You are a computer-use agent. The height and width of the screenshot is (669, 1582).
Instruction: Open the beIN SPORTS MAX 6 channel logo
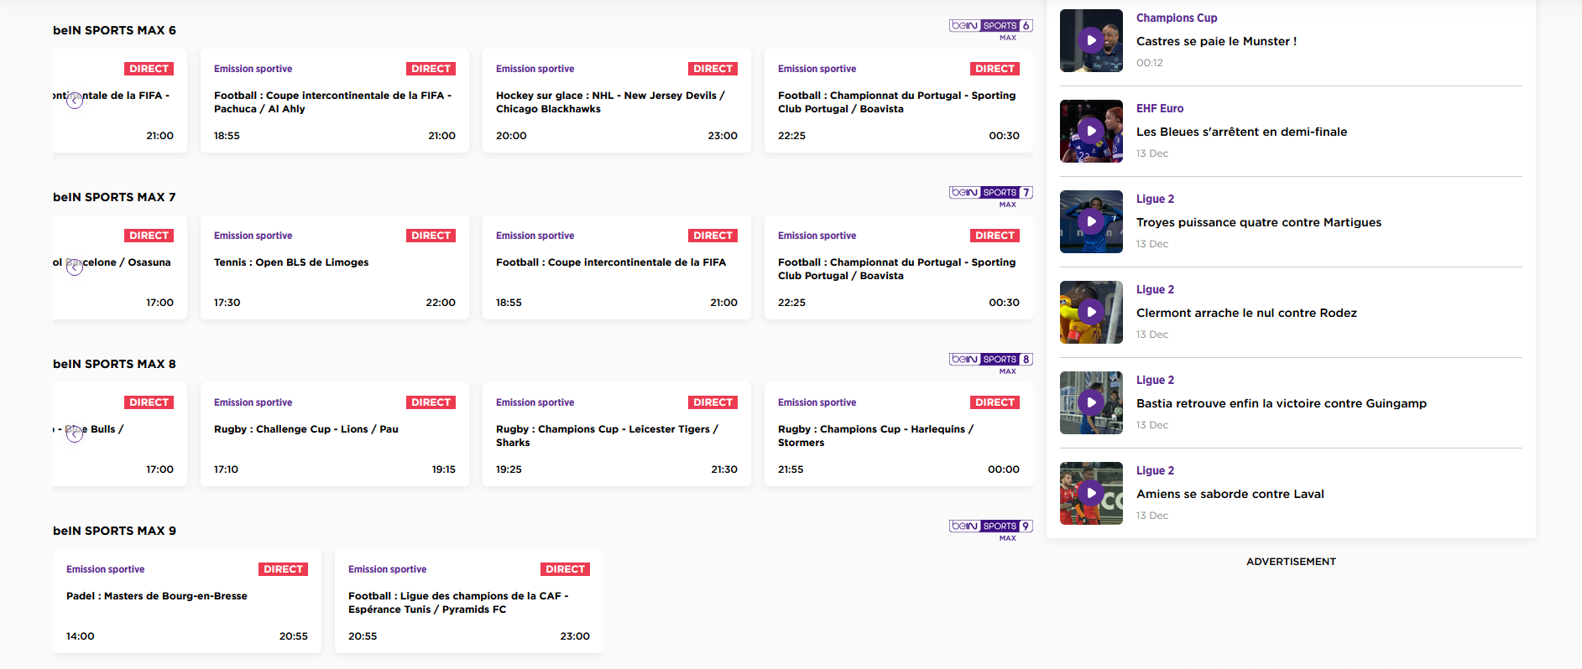[990, 29]
